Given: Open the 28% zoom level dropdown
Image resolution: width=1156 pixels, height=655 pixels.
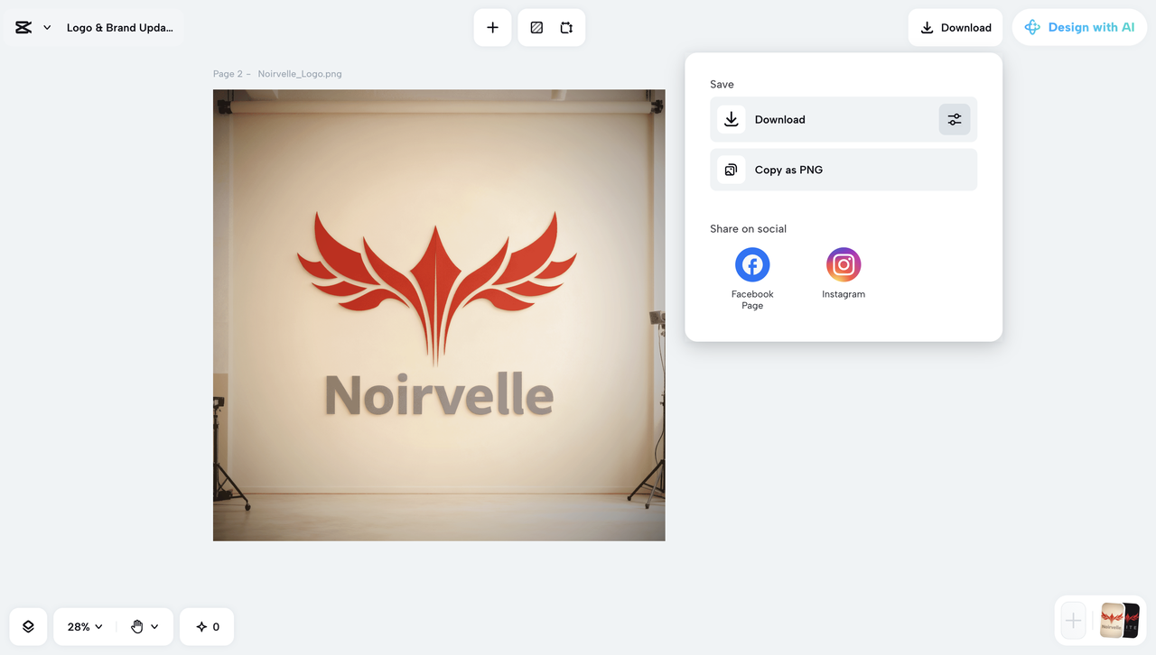Looking at the screenshot, I should 82,626.
